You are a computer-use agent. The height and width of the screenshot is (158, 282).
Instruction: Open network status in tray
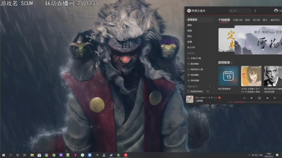pyautogui.click(x=257, y=155)
